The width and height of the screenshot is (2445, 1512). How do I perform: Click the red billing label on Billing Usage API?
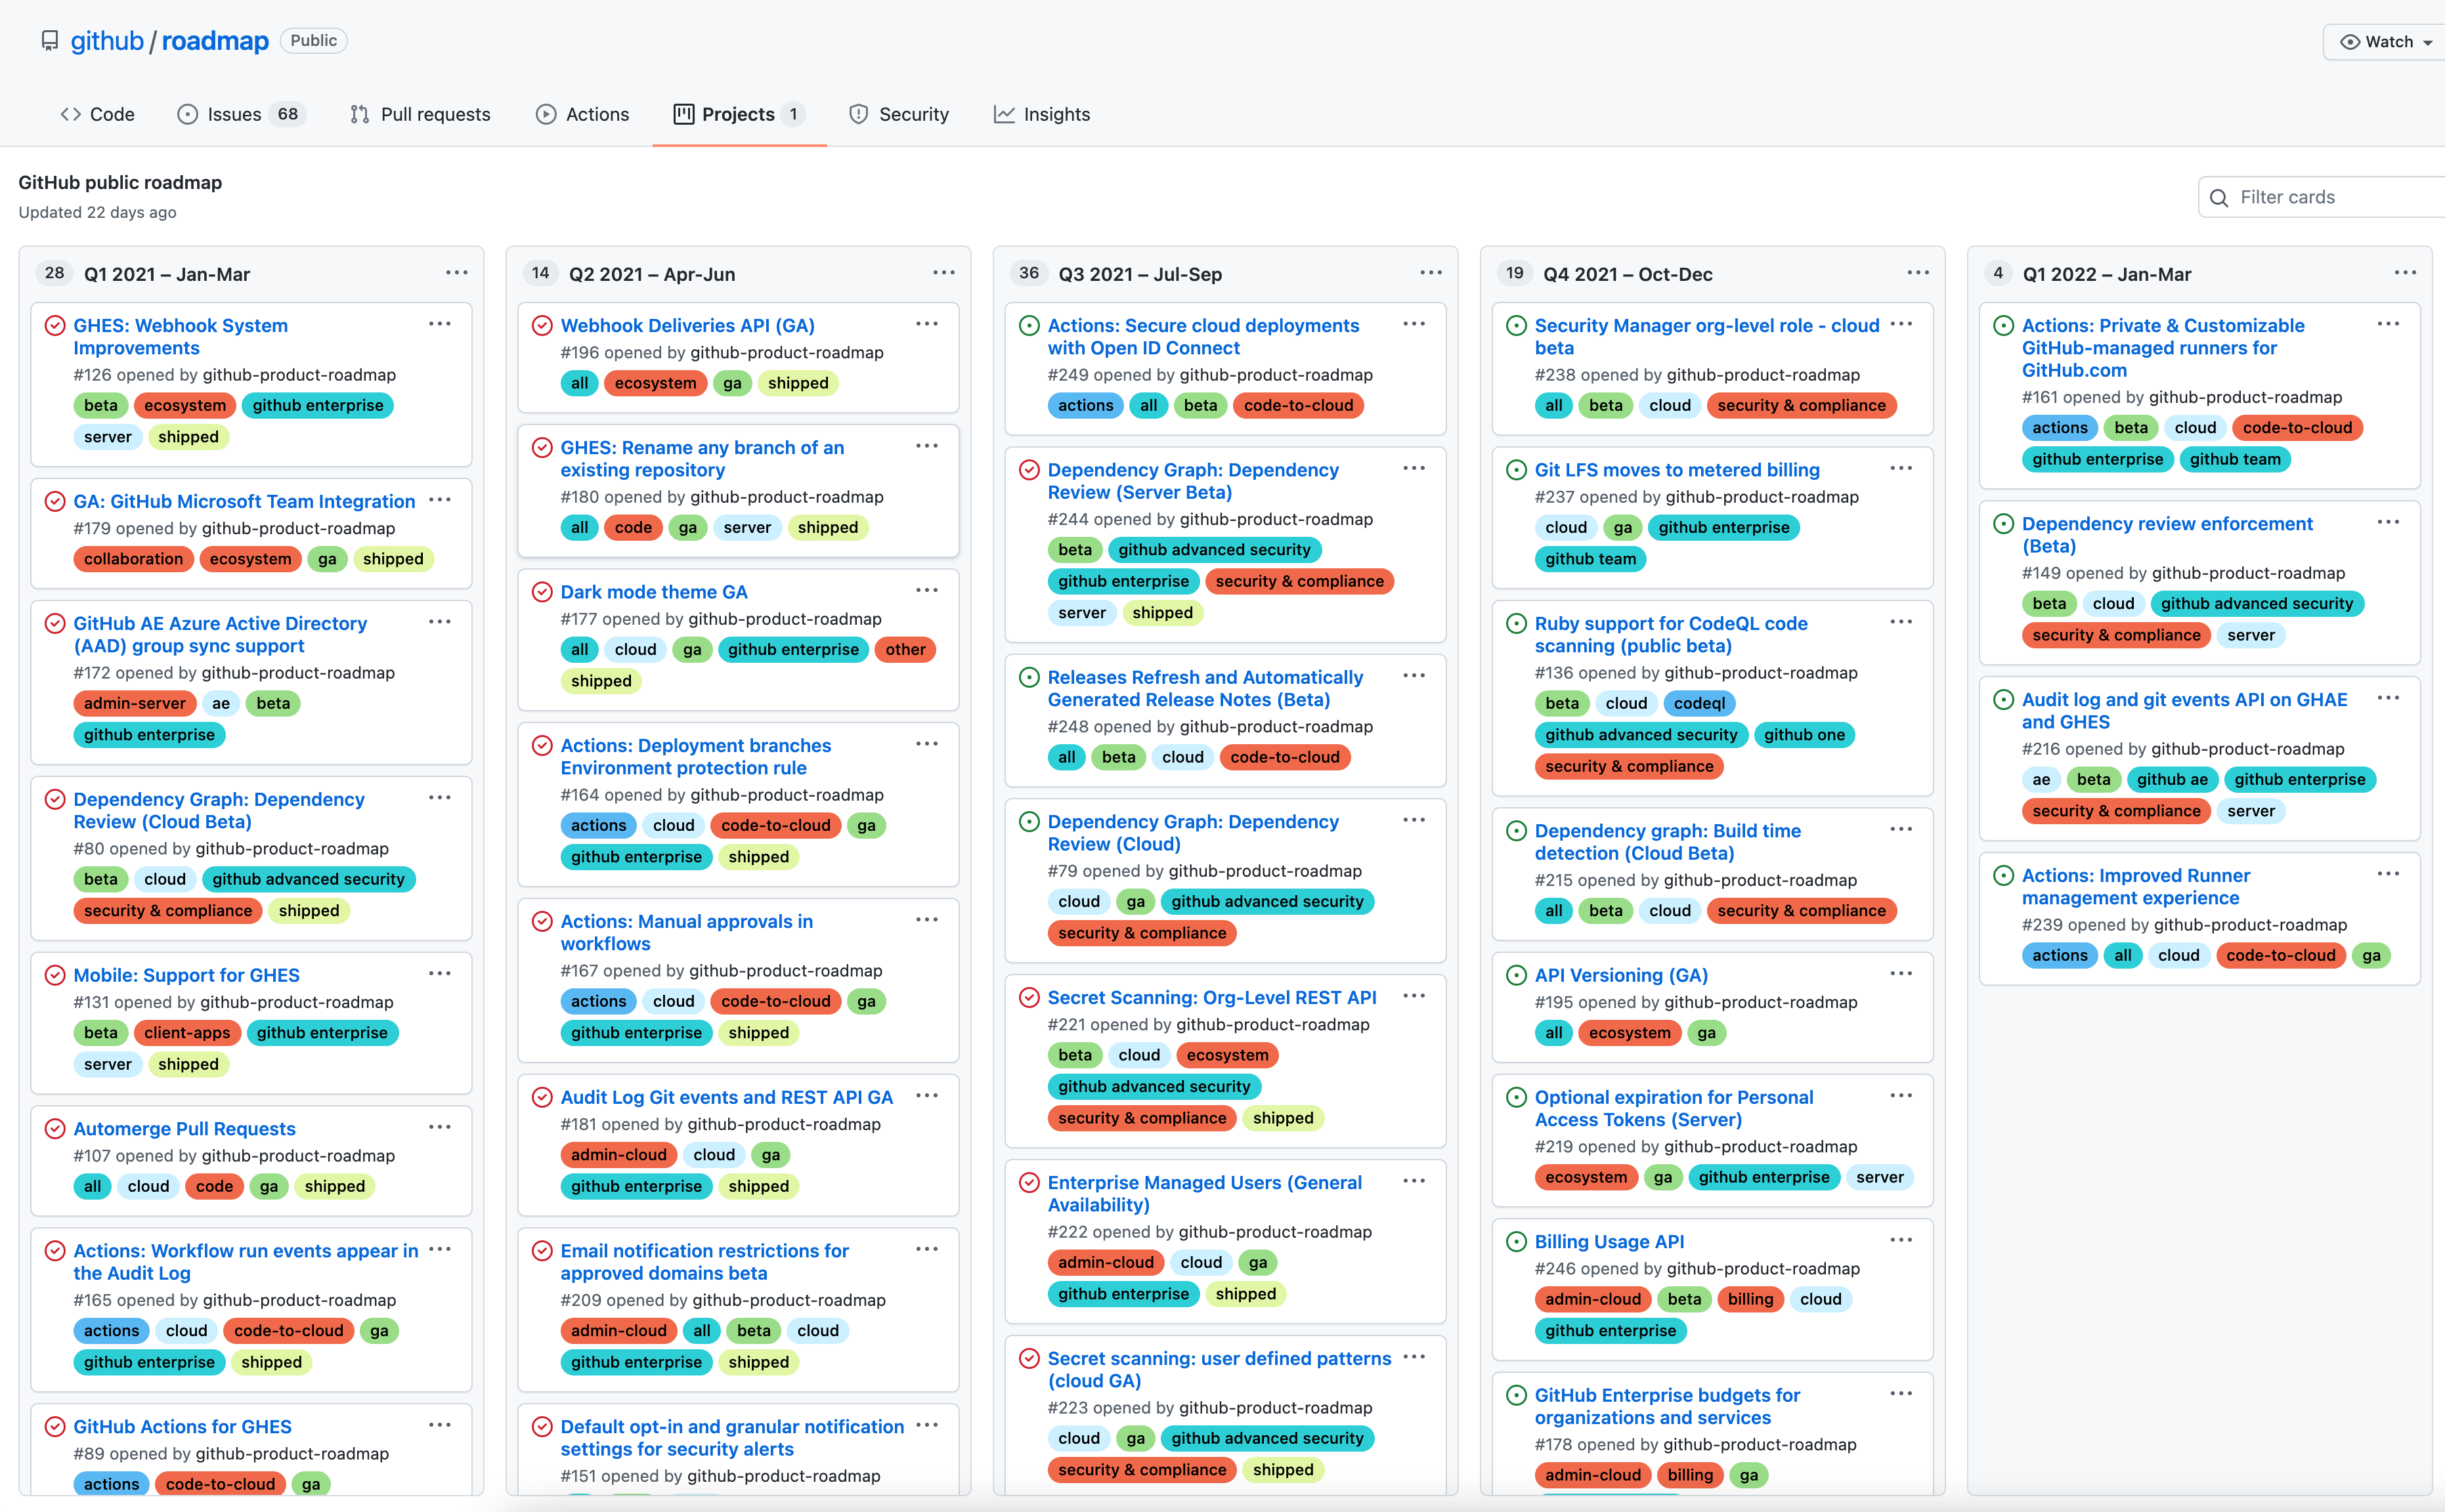(x=1750, y=1299)
